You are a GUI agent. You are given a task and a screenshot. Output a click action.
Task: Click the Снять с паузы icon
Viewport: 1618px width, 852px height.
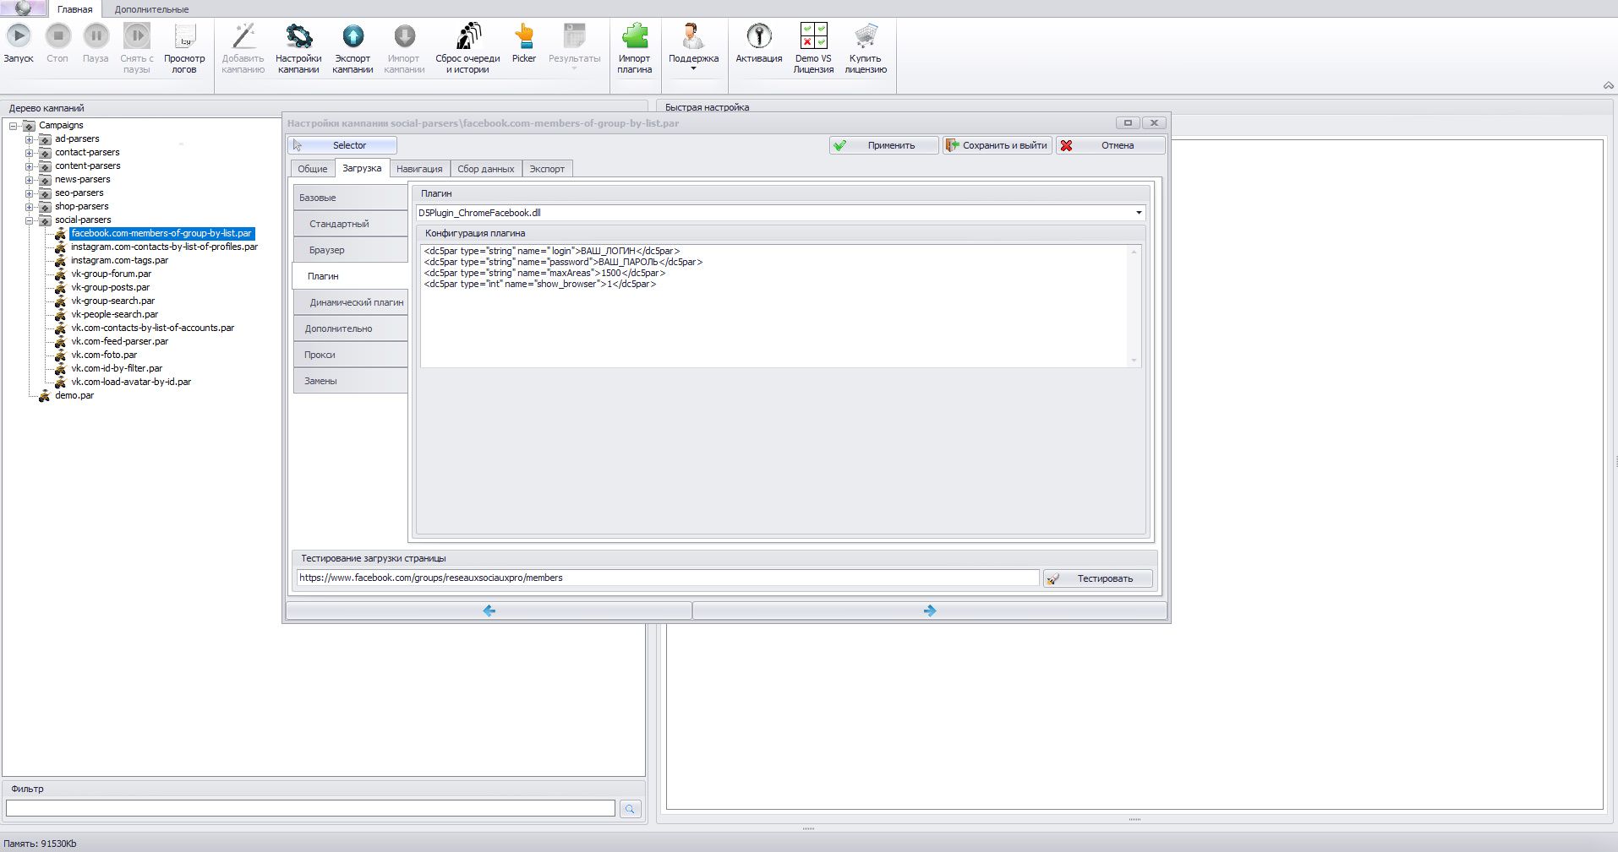point(136,36)
